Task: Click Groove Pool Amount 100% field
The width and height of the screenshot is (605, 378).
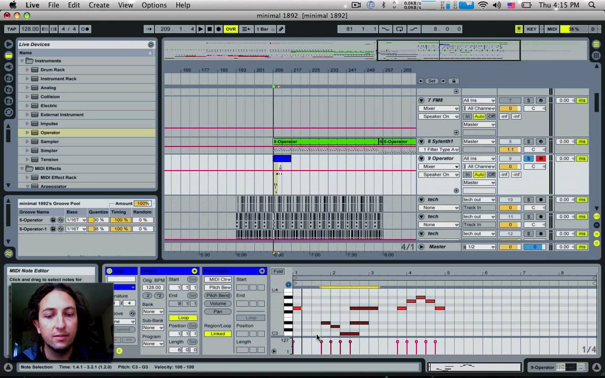Action: 142,203
